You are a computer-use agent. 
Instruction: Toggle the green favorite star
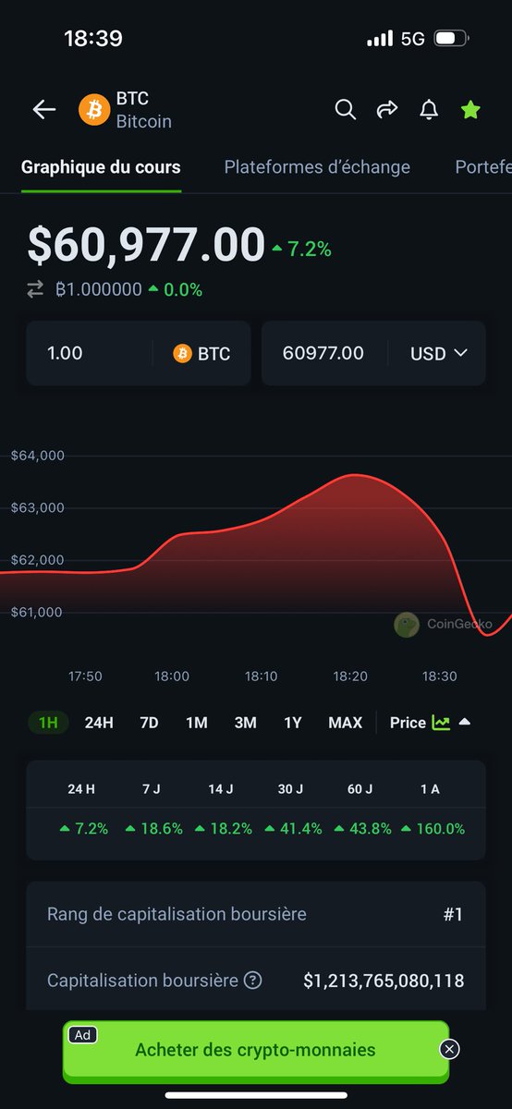click(x=470, y=110)
